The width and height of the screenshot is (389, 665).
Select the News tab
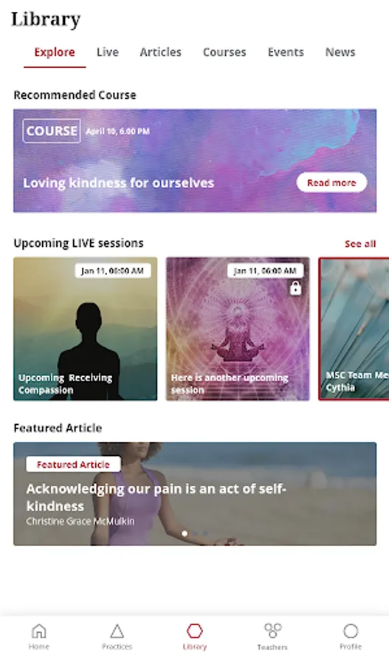(340, 52)
